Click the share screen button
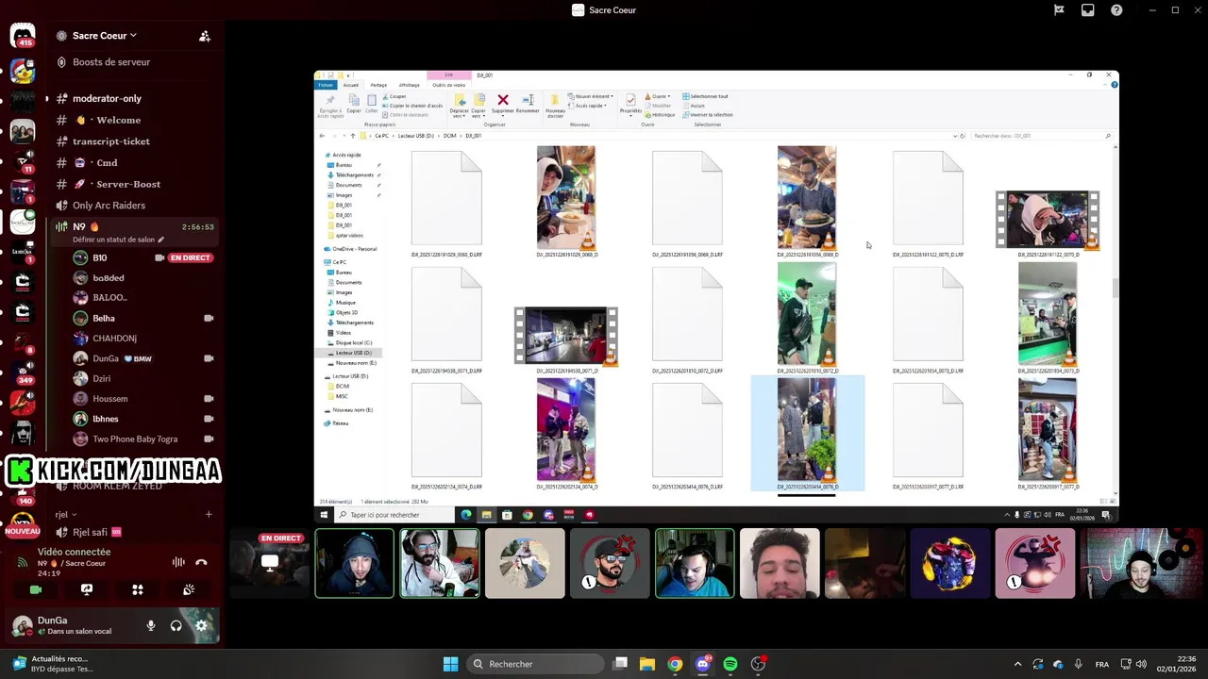This screenshot has height=679, width=1208. click(87, 589)
